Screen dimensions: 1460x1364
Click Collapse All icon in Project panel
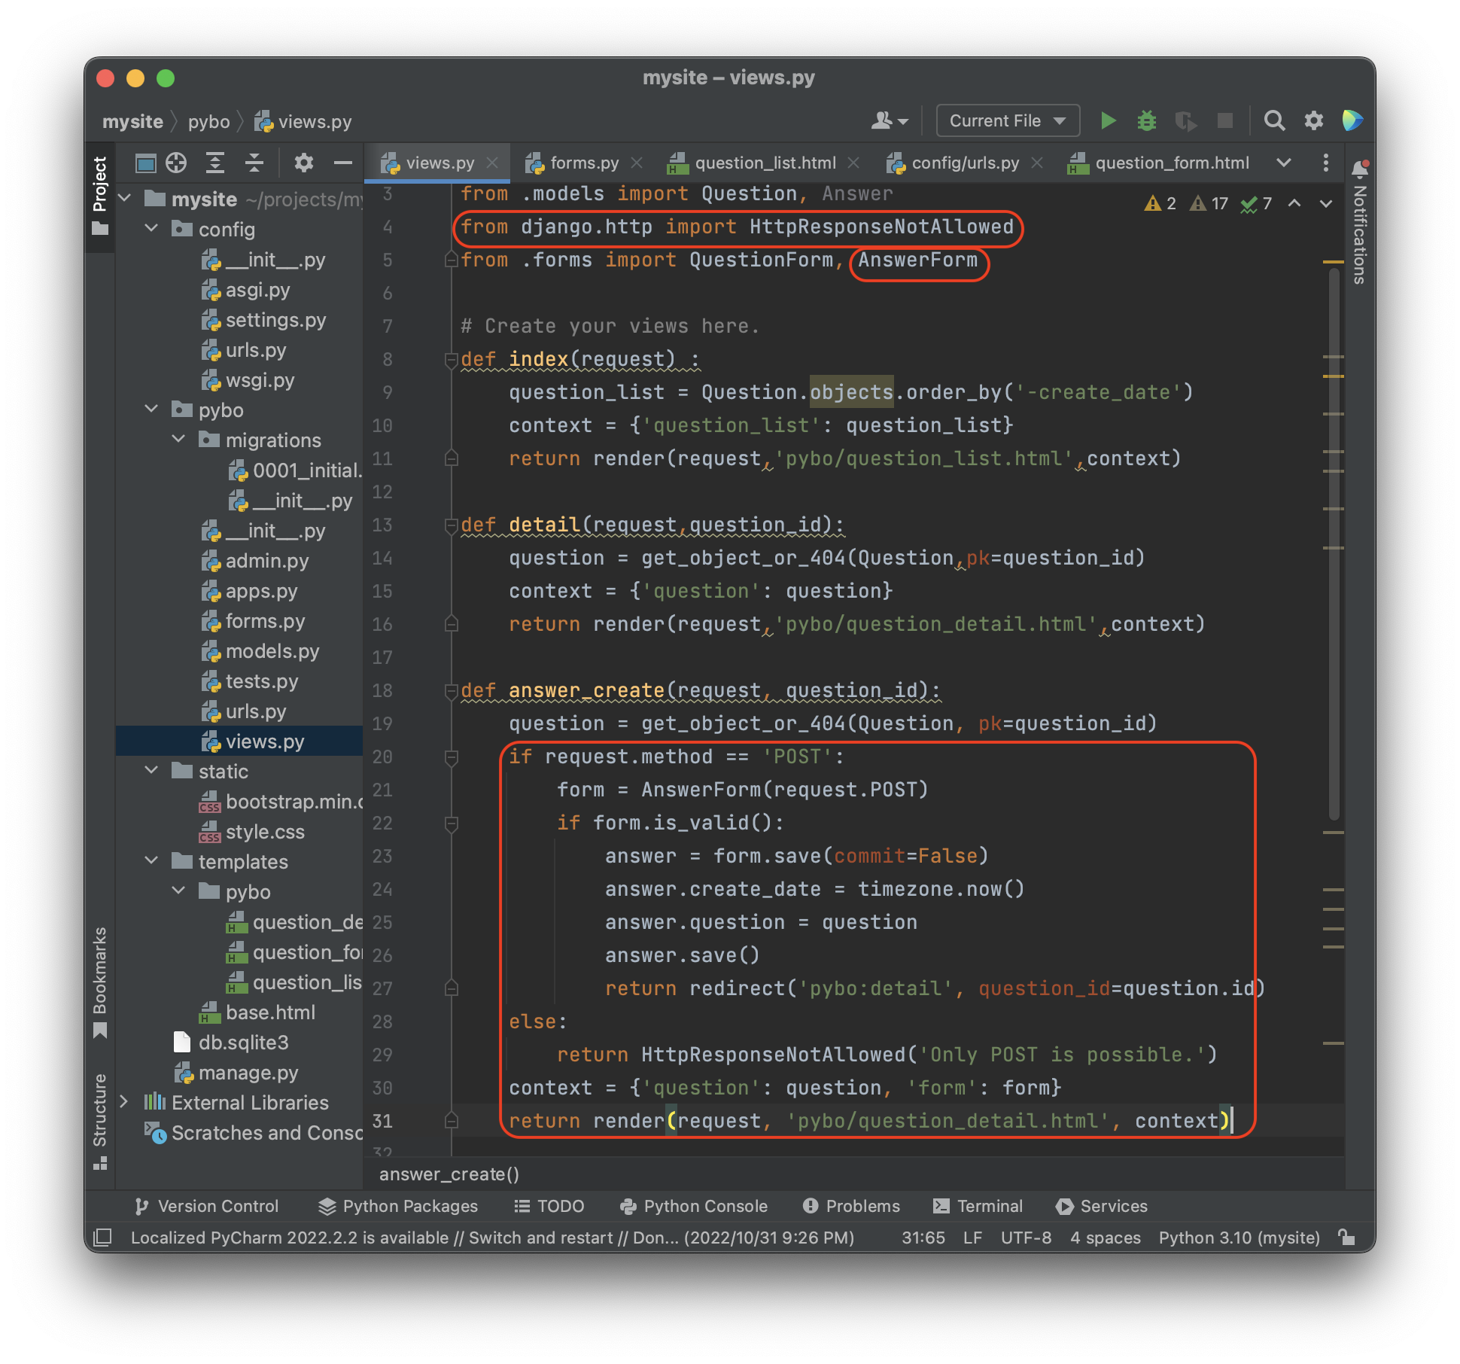[x=254, y=163]
